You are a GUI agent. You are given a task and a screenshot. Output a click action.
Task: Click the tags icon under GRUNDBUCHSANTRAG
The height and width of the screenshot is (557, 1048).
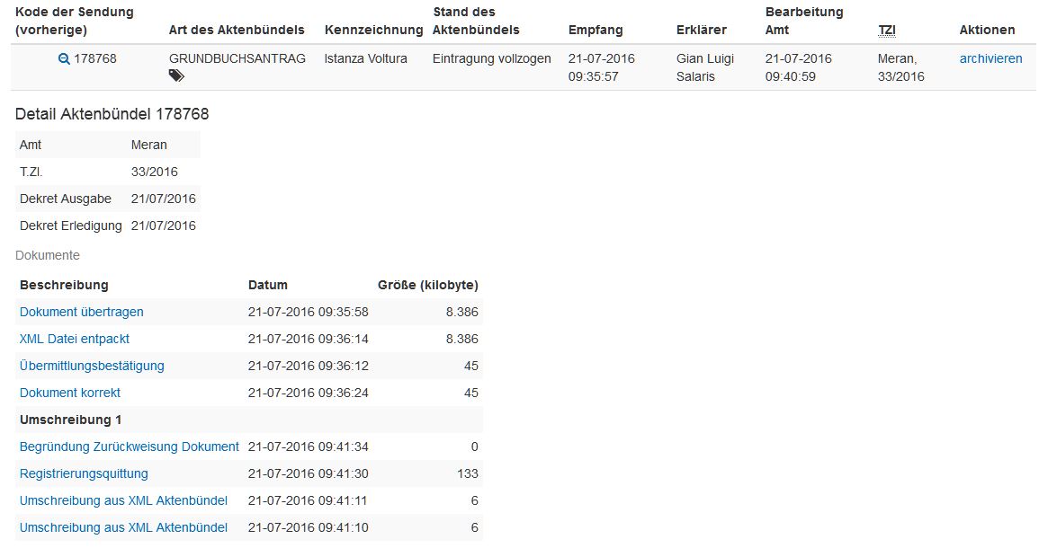point(176,76)
